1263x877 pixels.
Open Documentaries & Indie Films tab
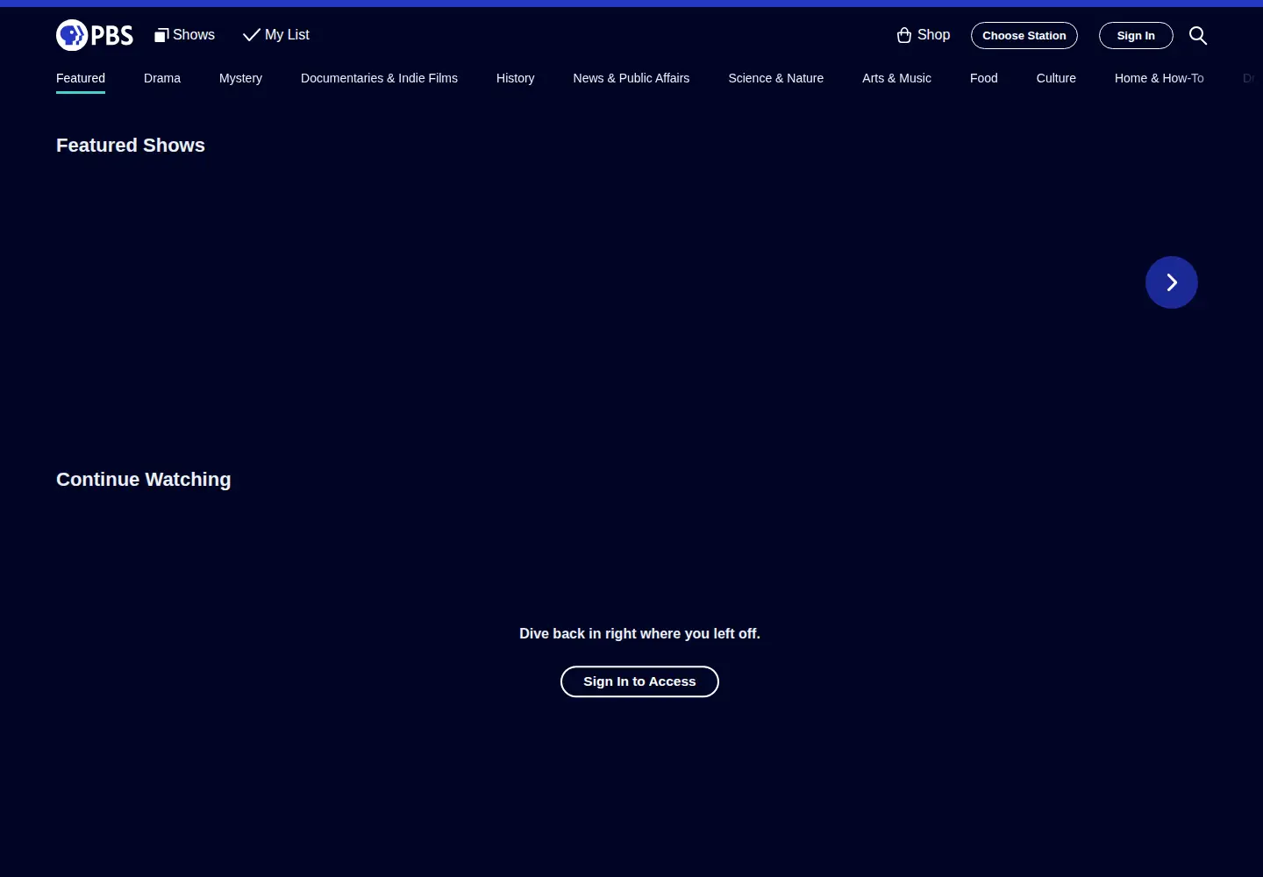point(379,78)
